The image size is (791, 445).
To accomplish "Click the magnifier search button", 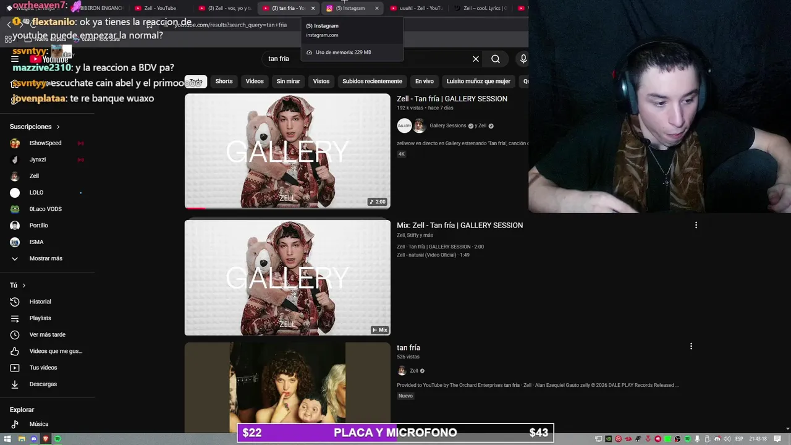I will (x=496, y=59).
